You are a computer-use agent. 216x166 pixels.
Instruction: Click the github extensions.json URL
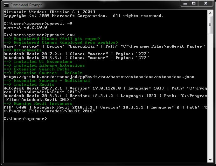coord(99,77)
